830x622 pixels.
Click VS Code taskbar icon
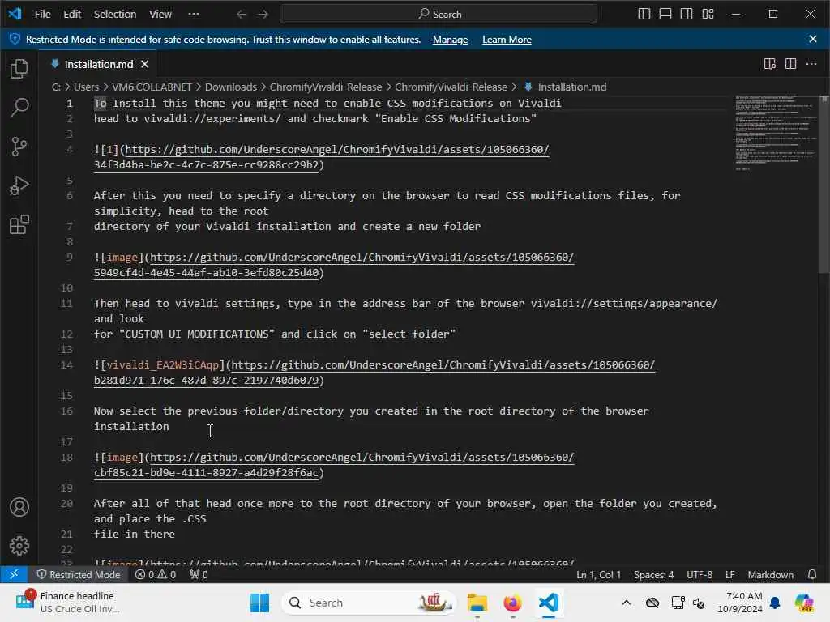coord(549,603)
